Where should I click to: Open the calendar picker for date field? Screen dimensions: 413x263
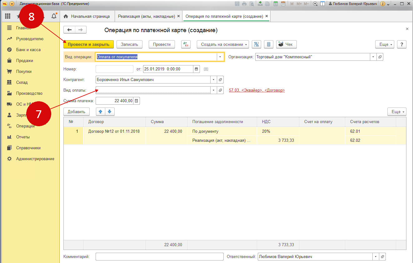(196, 69)
